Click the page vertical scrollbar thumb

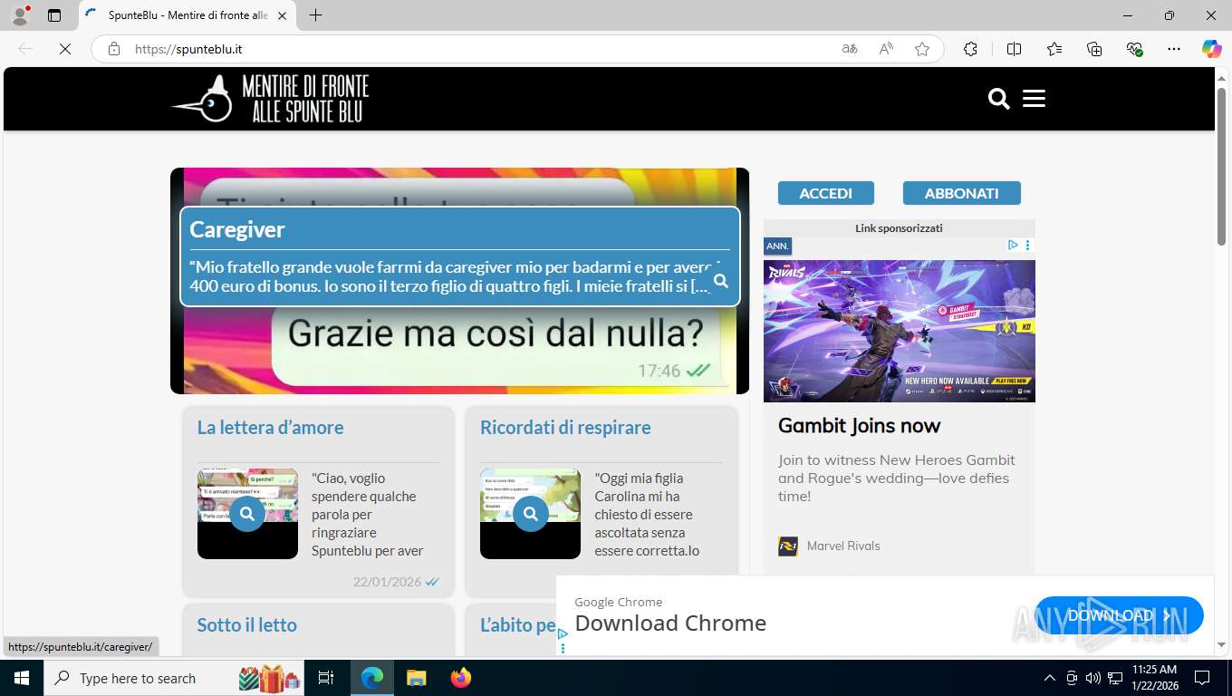pyautogui.click(x=1221, y=165)
